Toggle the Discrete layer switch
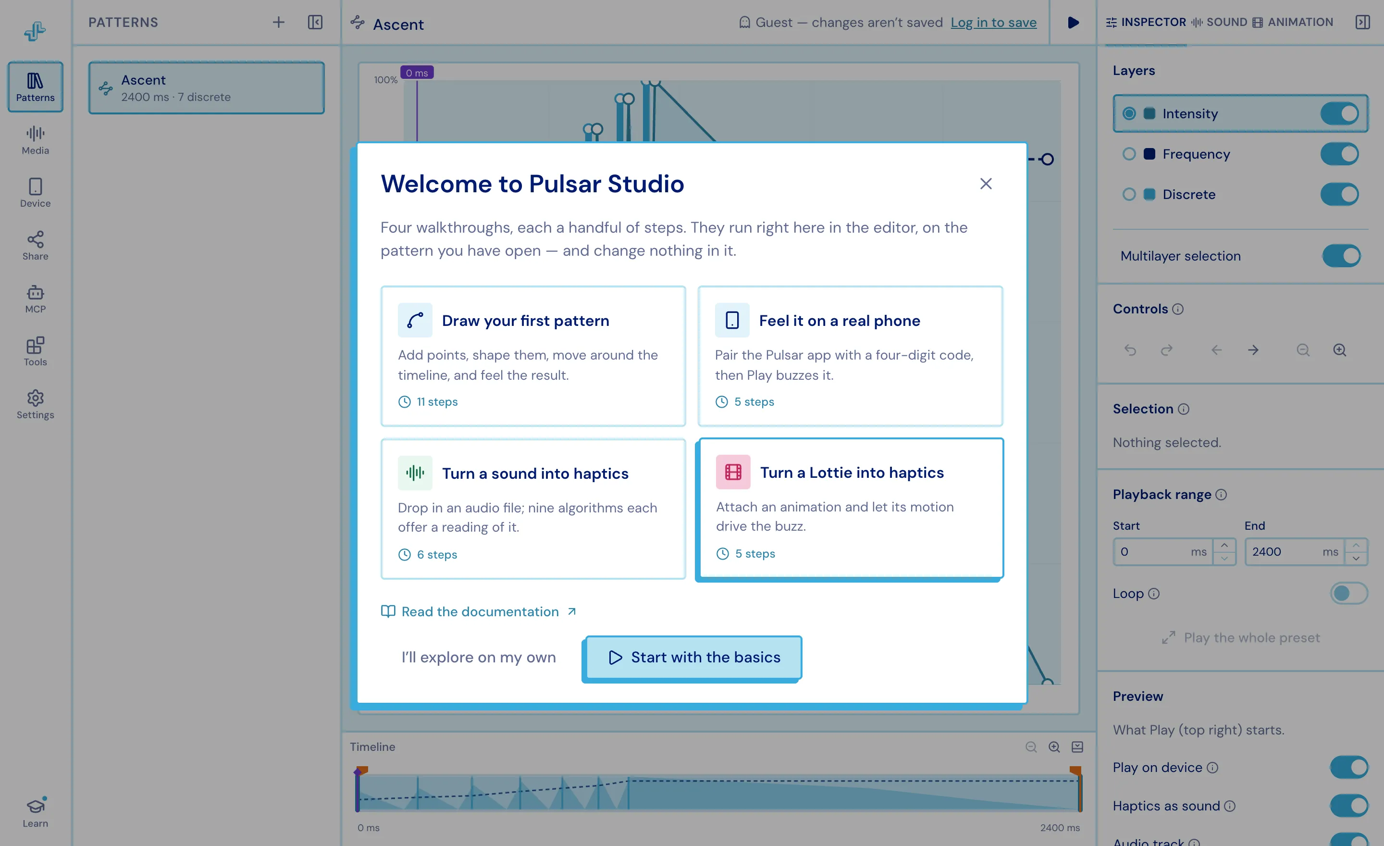This screenshot has height=846, width=1384. coord(1340,194)
